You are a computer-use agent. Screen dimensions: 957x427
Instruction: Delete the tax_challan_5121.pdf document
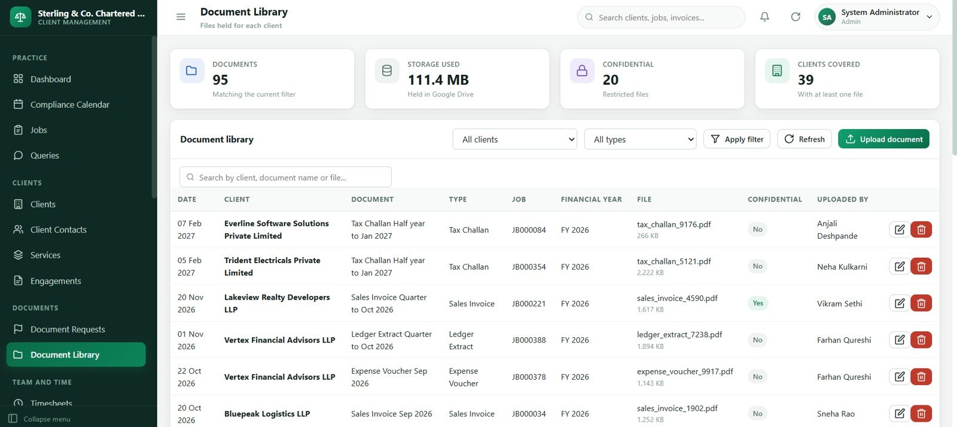pos(921,267)
